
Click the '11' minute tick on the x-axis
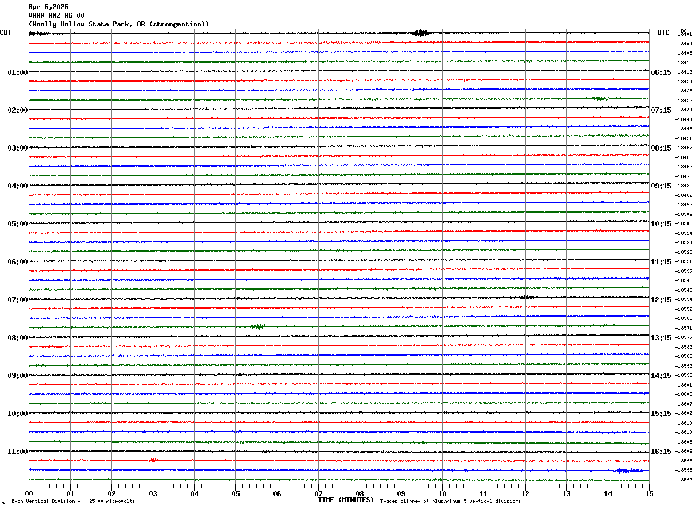click(484, 493)
